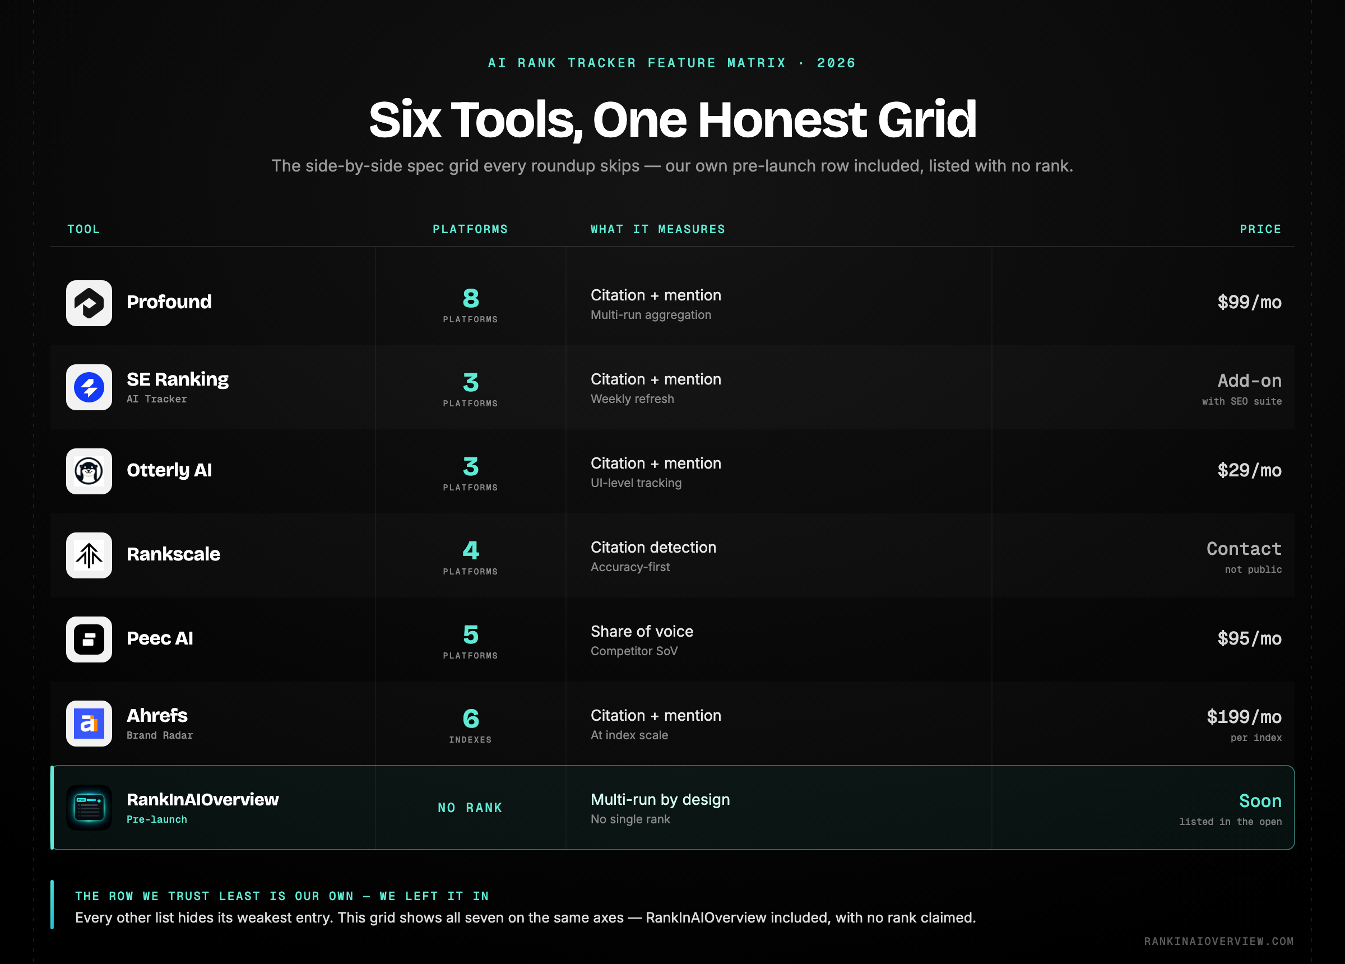Click the RankInAIOverview glowing logo icon
1345x964 pixels.
[x=89, y=808]
